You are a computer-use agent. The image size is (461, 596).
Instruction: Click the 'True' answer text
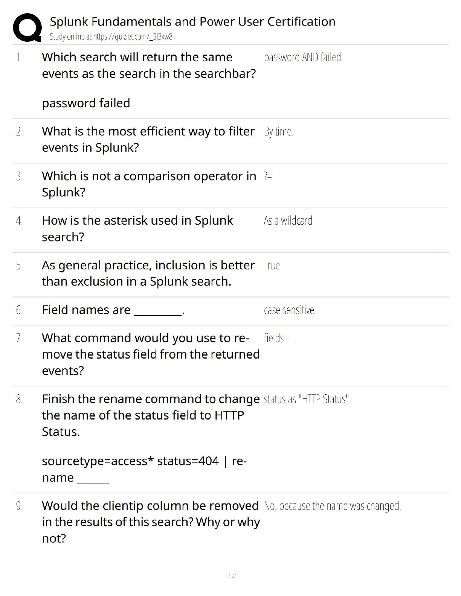[272, 266]
